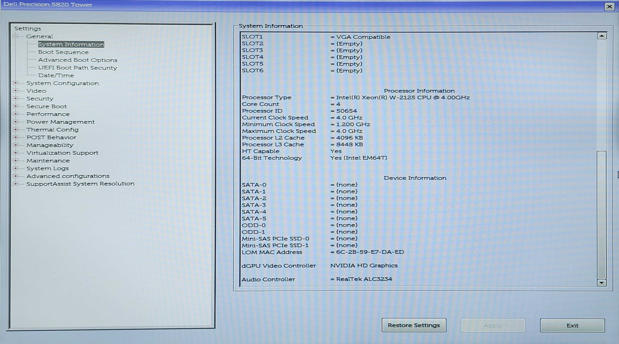
Task: Collapse the General tree node
Action: 16,36
